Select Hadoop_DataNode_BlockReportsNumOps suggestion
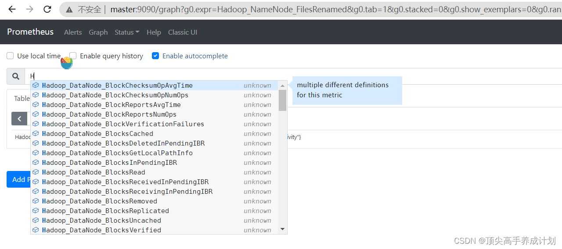The image size is (562, 249). coord(155,114)
